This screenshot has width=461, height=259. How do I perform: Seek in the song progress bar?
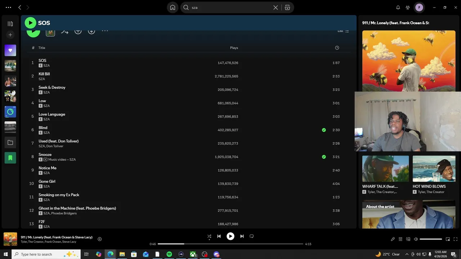[230, 244]
